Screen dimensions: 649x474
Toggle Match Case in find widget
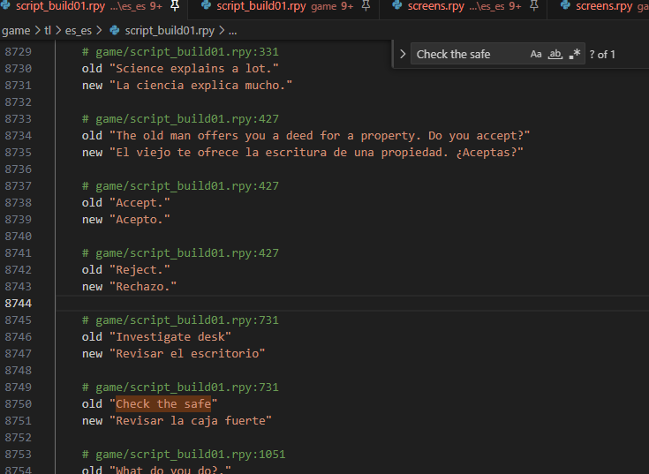click(536, 54)
